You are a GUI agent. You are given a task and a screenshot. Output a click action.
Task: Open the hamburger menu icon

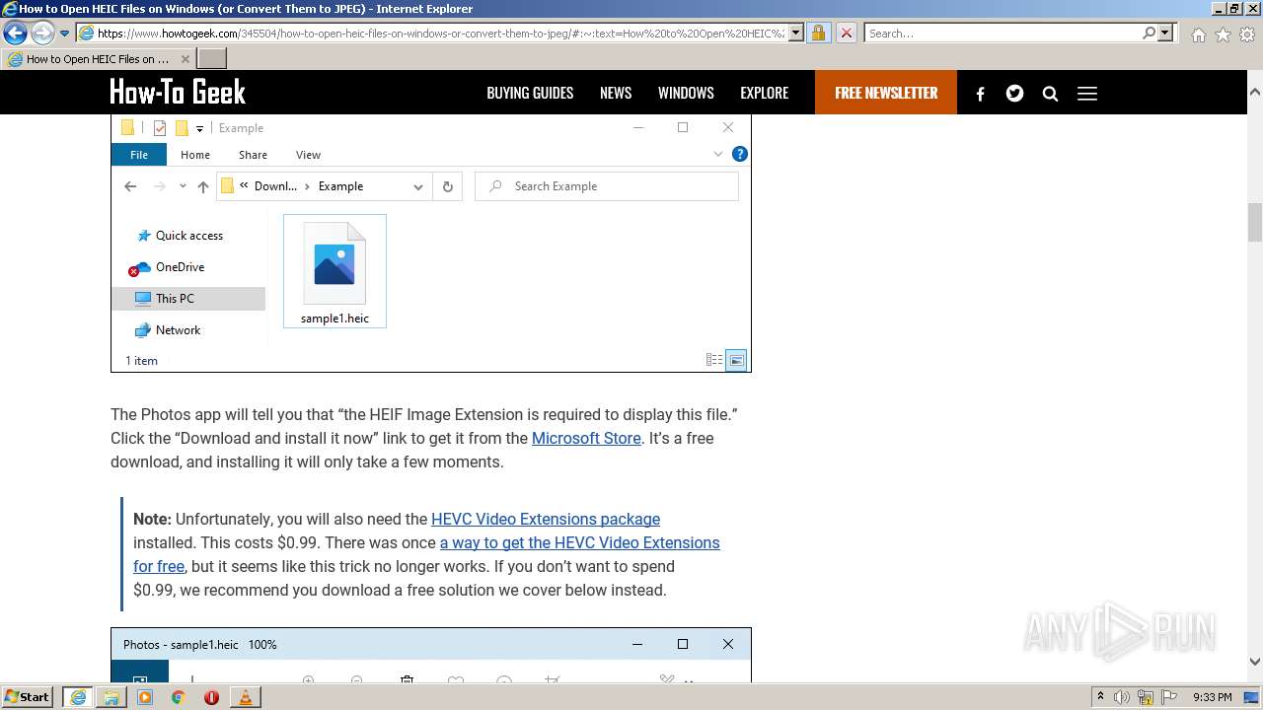tap(1087, 94)
